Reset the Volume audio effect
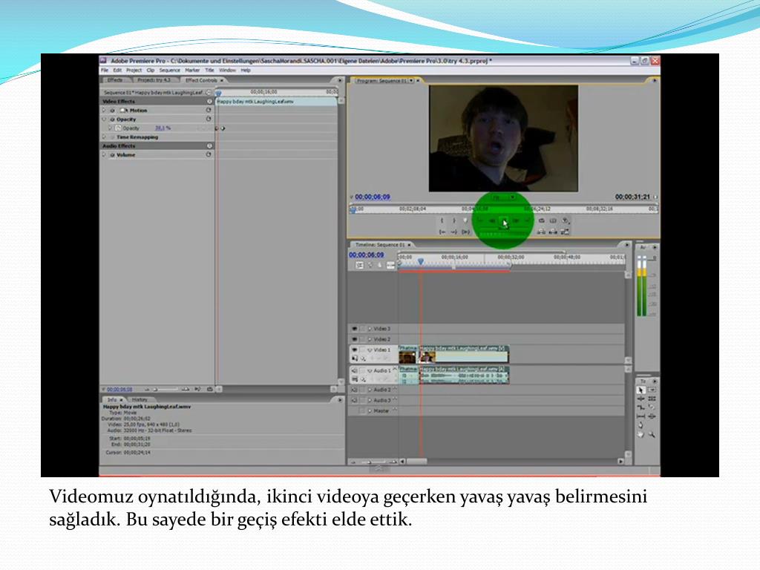 point(209,154)
